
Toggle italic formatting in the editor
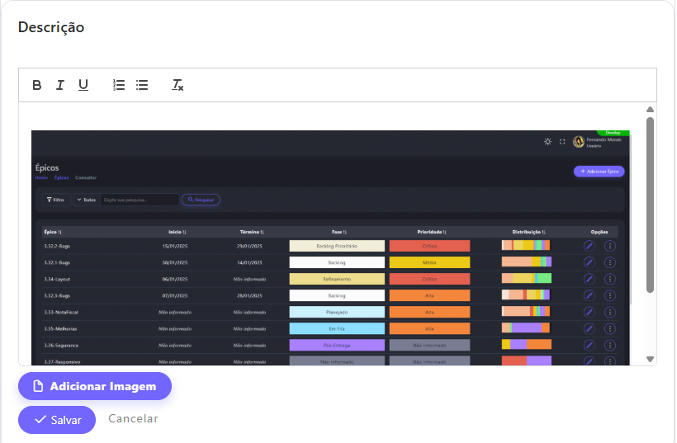point(59,85)
